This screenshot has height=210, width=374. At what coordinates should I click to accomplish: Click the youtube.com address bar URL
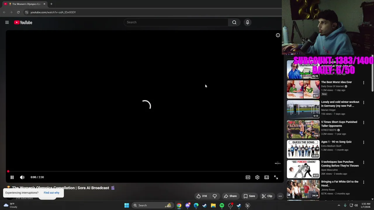click(x=53, y=12)
